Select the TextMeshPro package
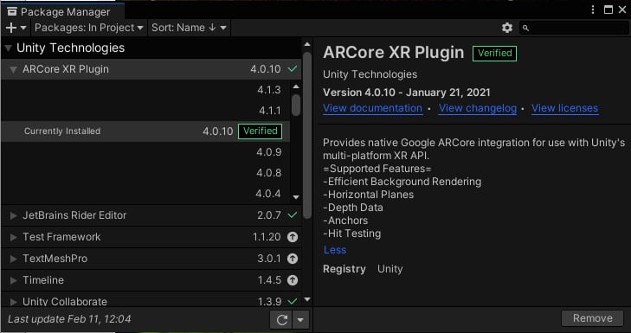Image resolution: width=631 pixels, height=333 pixels. click(151, 259)
